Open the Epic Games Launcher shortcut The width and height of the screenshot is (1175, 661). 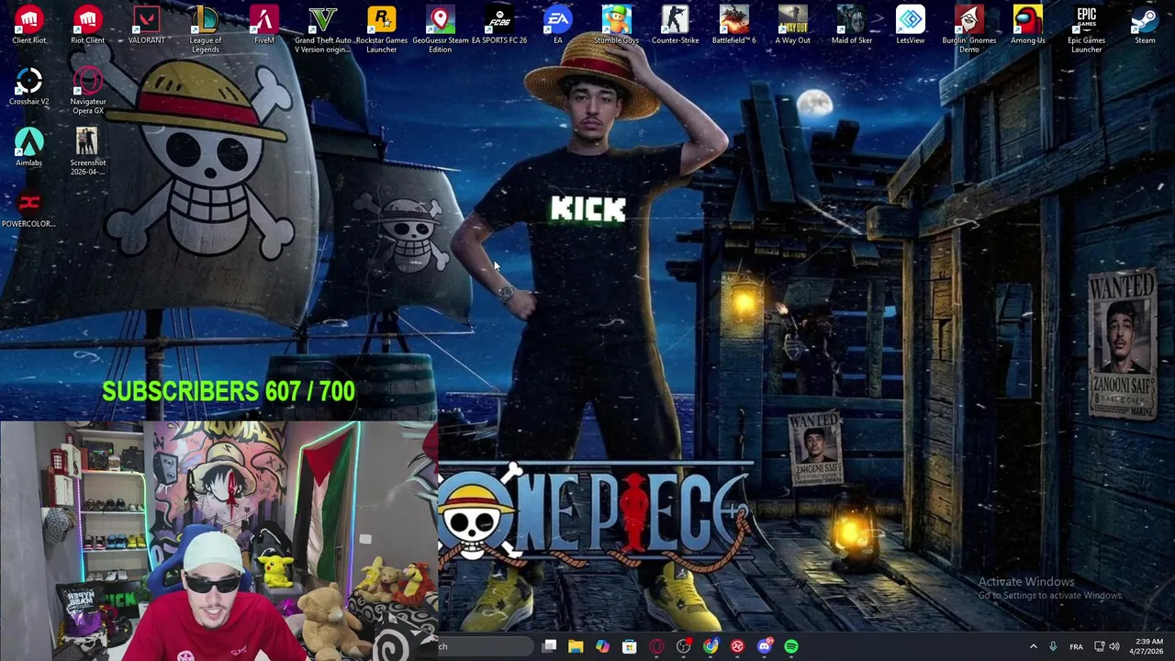pyautogui.click(x=1086, y=29)
